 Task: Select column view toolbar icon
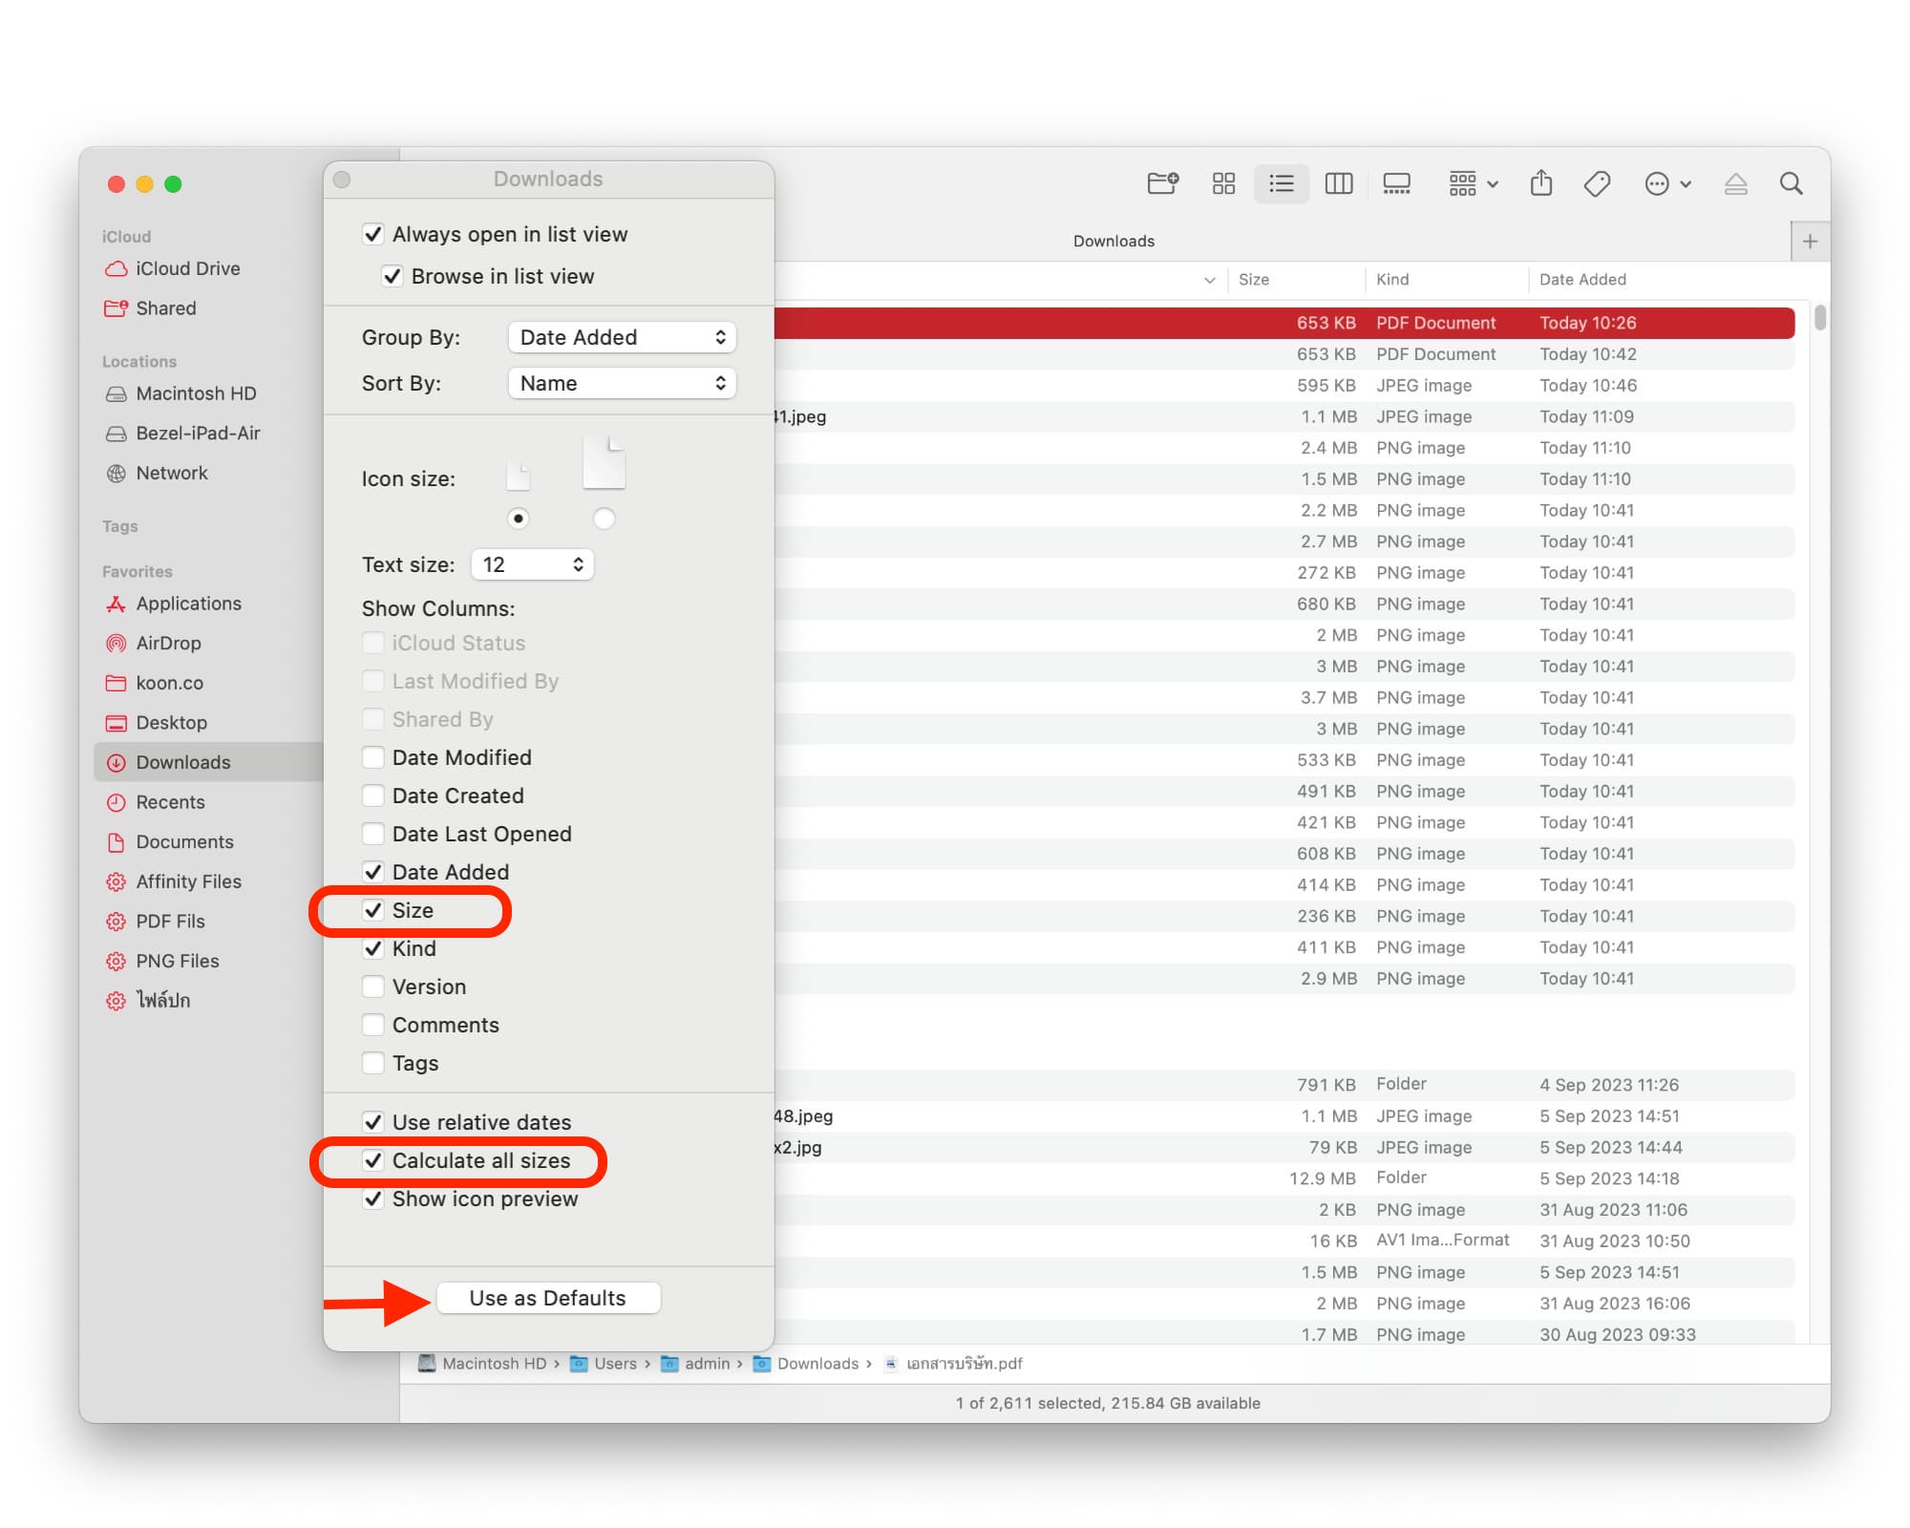coord(1339,183)
